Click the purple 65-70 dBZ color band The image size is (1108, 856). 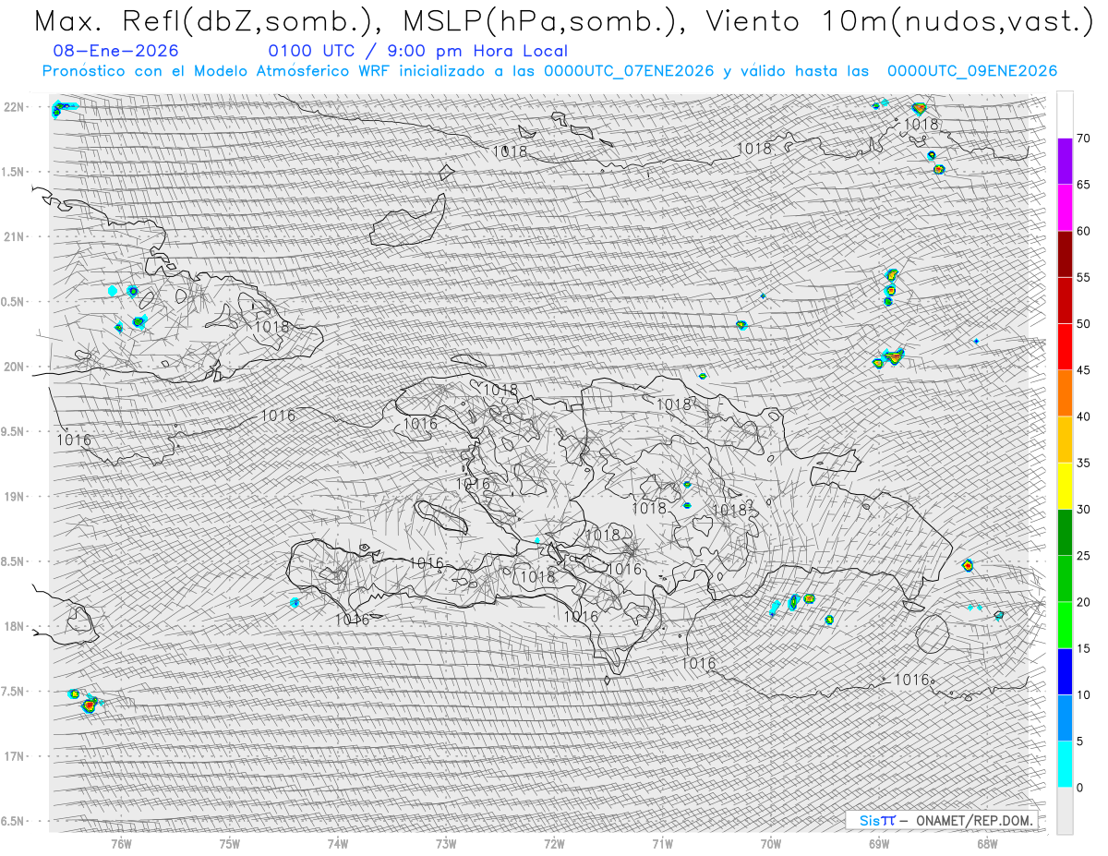[1065, 161]
